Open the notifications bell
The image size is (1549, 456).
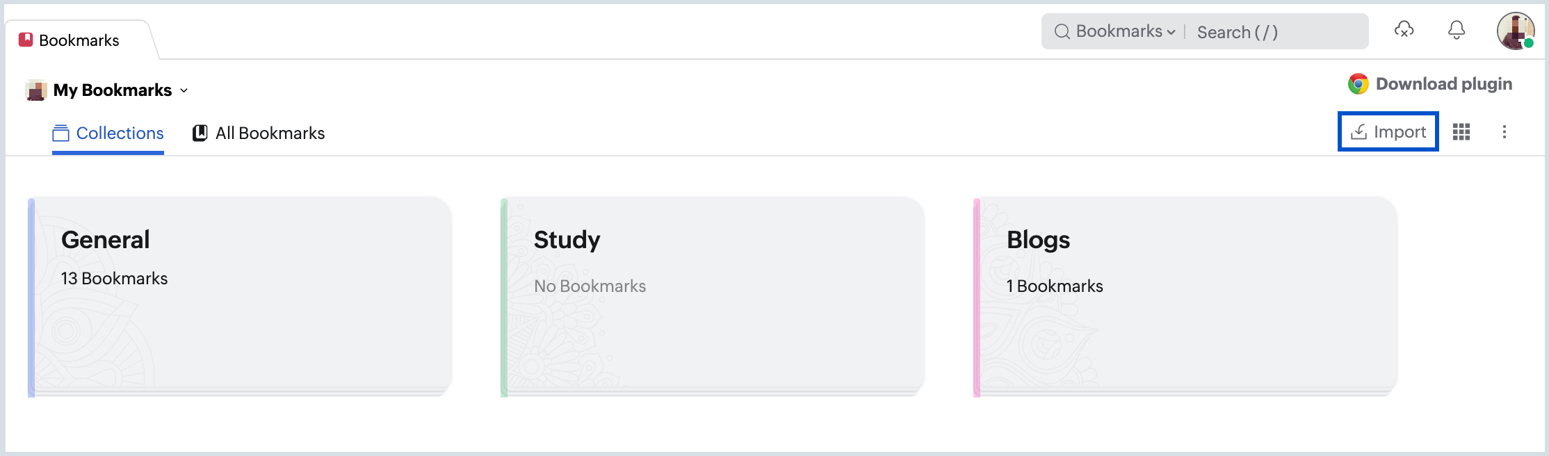coord(1456,30)
